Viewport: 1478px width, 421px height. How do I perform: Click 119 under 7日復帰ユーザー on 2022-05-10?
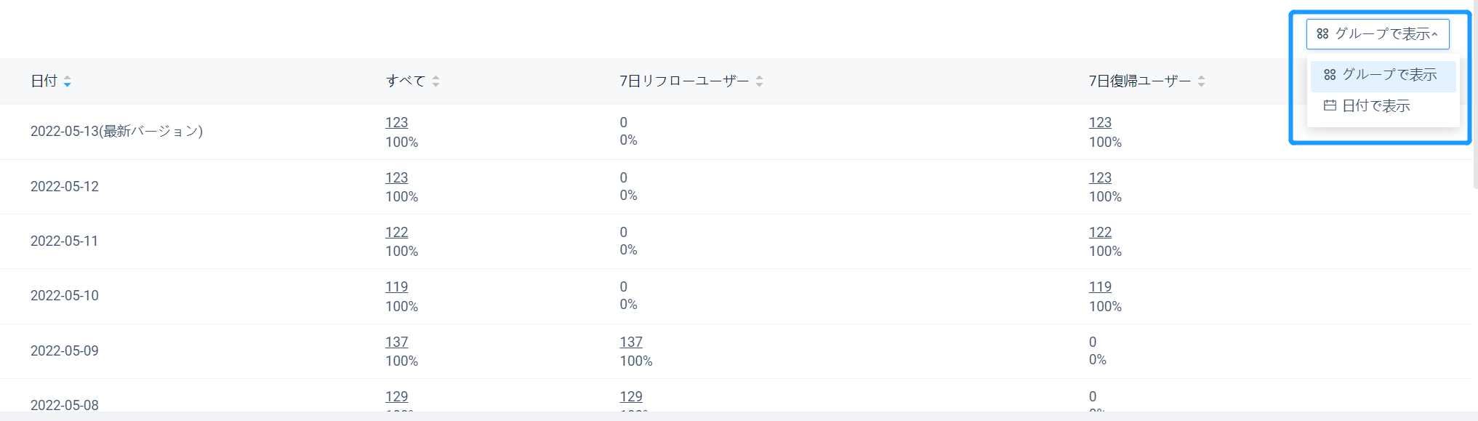(1100, 287)
